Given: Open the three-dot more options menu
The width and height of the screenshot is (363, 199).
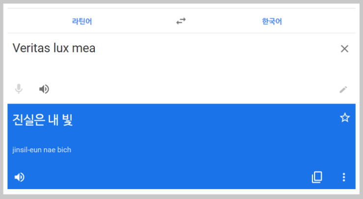Looking at the screenshot, I should click(344, 177).
